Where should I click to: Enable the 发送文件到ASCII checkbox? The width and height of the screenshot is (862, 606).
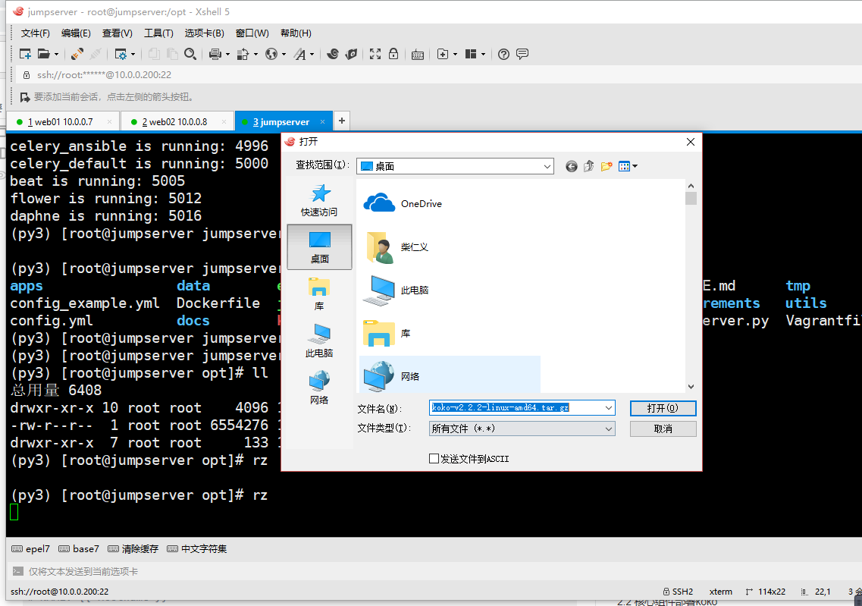(x=434, y=458)
